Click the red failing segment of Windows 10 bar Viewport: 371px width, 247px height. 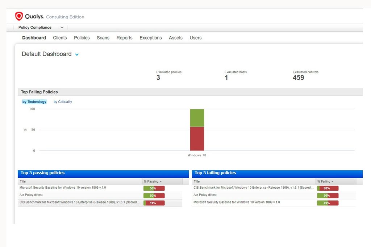click(x=197, y=139)
